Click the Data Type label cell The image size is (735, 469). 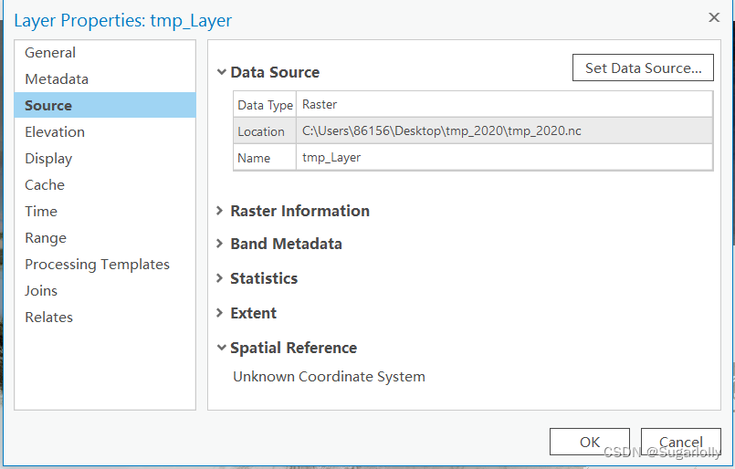(x=265, y=105)
